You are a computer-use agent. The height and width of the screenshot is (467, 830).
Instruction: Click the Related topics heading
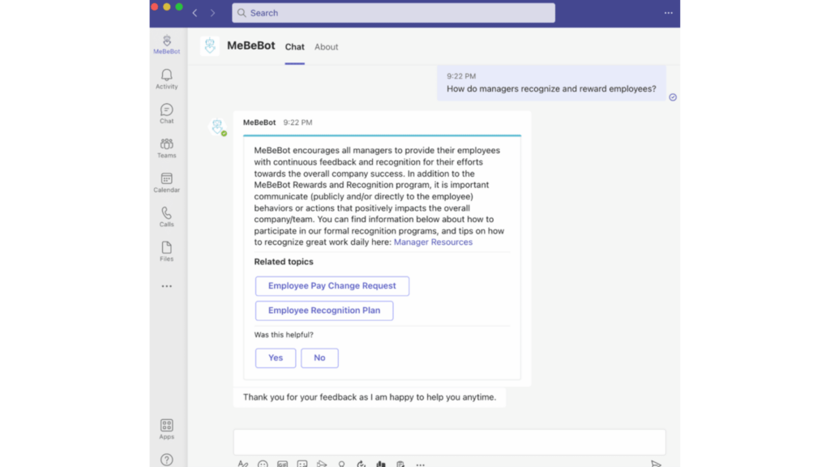284,262
